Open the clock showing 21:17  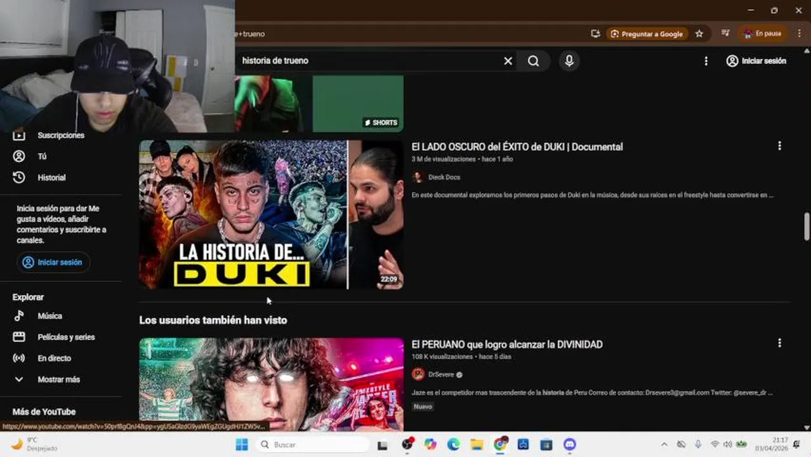click(x=772, y=444)
